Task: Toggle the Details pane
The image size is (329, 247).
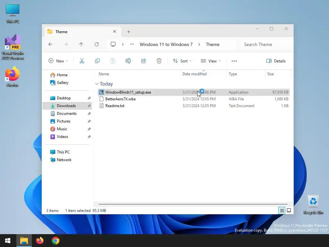Action: [276, 61]
